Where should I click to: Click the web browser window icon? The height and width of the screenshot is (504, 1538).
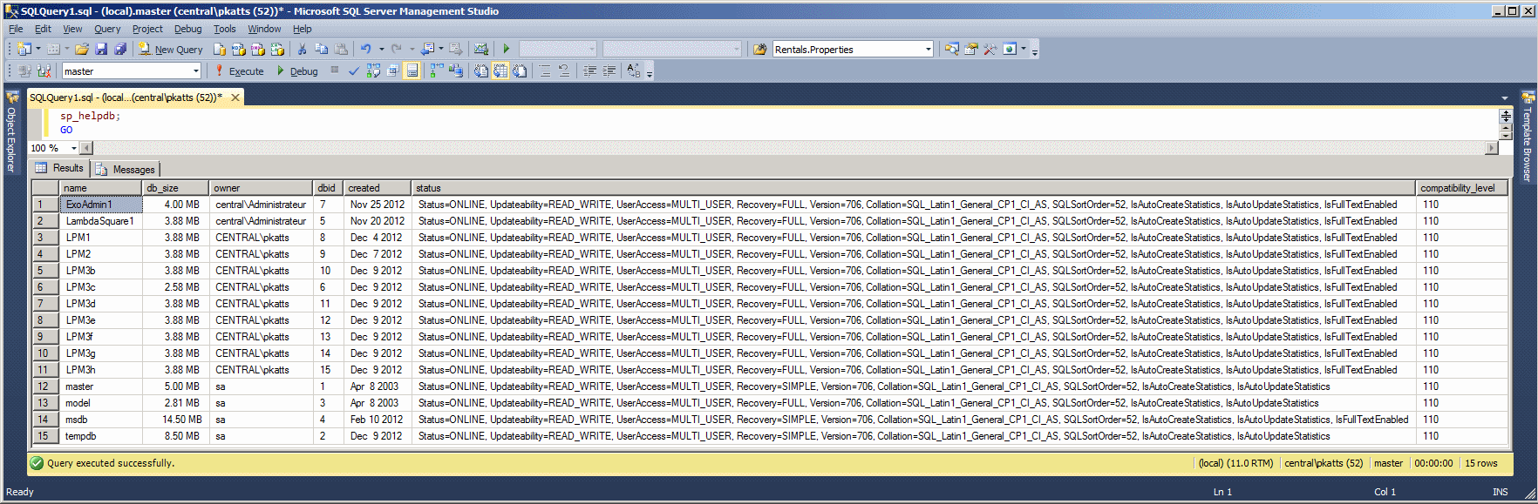tap(1010, 50)
